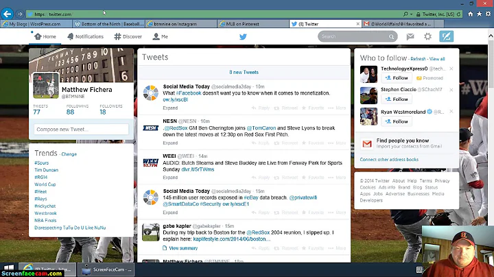This screenshot has width=494, height=277.
Task: Open the Tim Duncan trend
Action: point(47,170)
